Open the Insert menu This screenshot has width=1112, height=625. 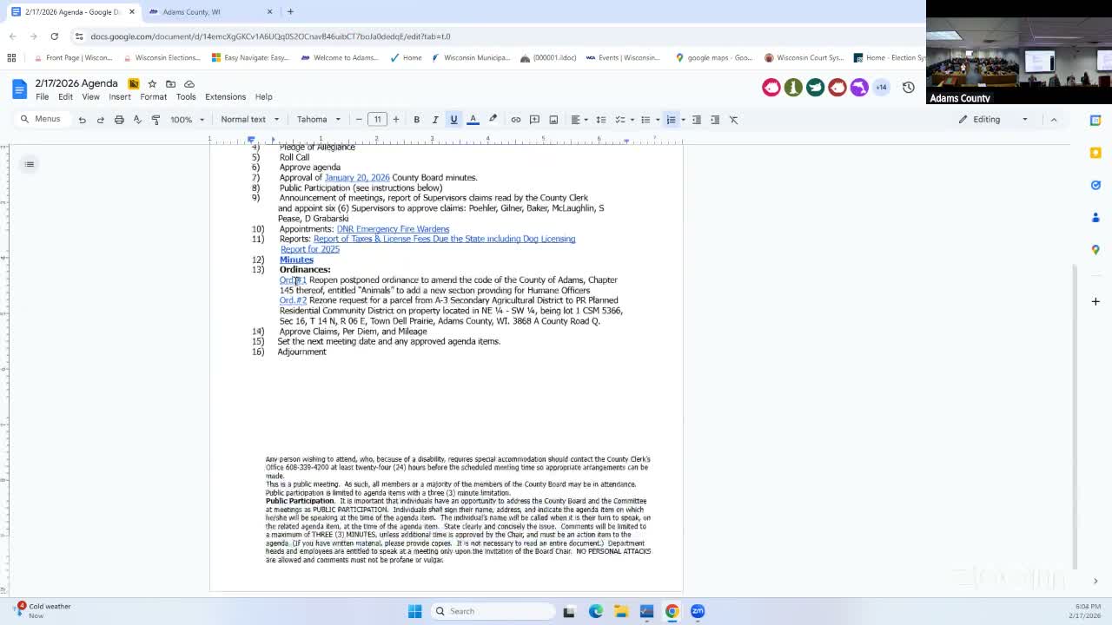pyautogui.click(x=120, y=97)
